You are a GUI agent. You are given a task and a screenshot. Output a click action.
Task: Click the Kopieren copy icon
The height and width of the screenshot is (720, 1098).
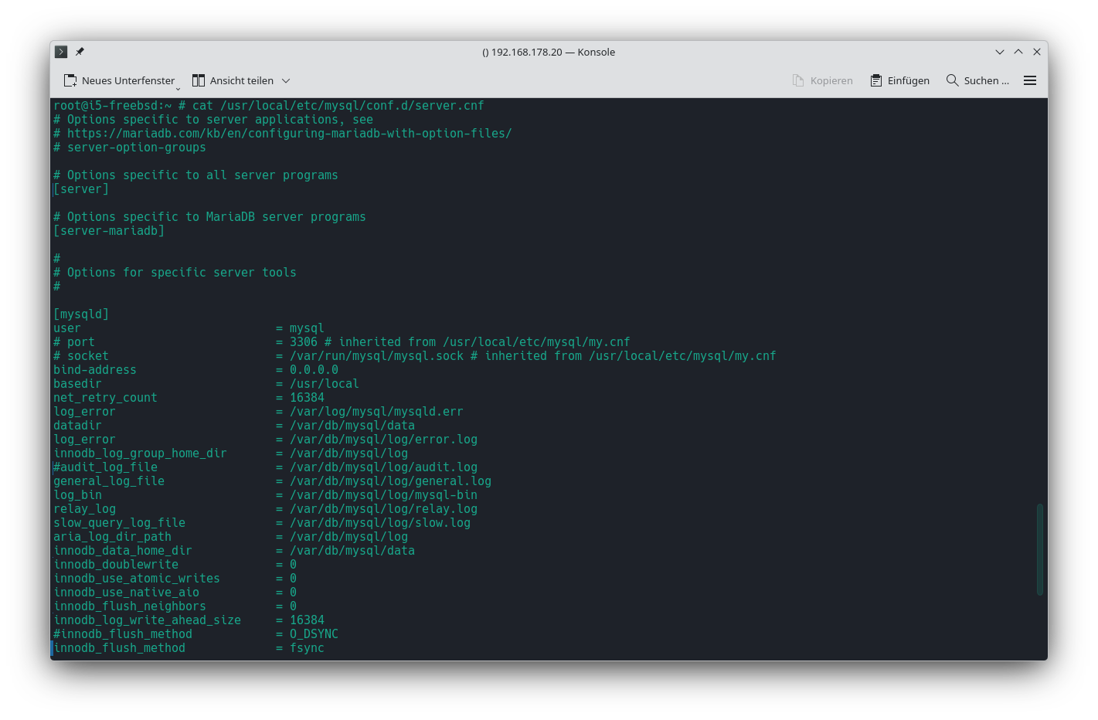(x=798, y=80)
